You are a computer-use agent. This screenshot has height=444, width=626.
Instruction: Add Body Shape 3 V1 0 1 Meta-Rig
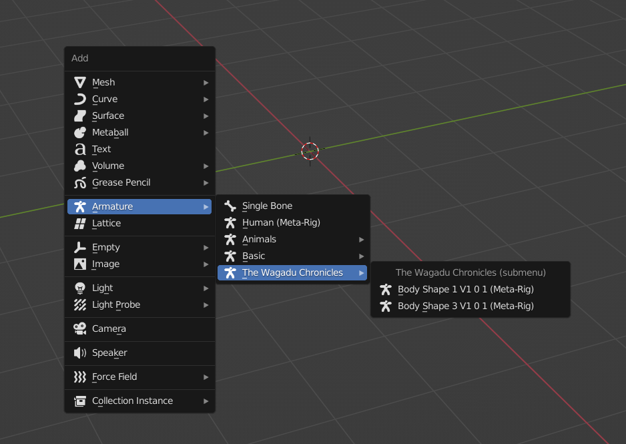[471, 306]
